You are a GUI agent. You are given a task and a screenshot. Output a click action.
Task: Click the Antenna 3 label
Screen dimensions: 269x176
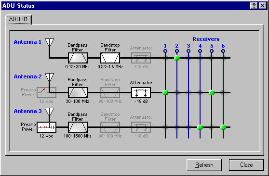point(27,111)
